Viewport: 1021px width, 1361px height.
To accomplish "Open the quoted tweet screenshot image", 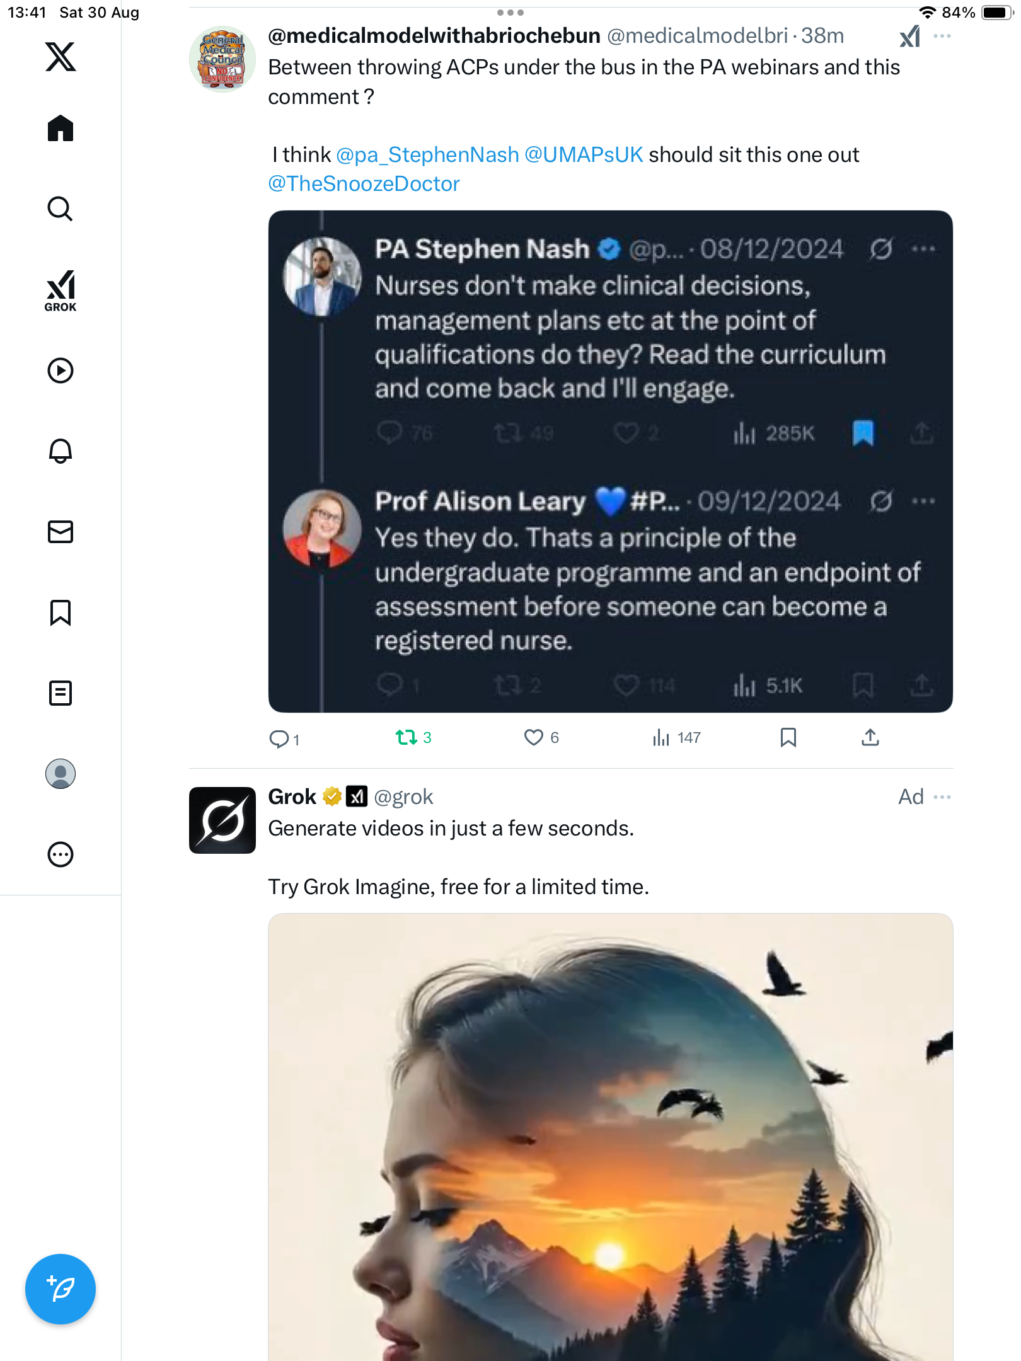I will 610,461.
